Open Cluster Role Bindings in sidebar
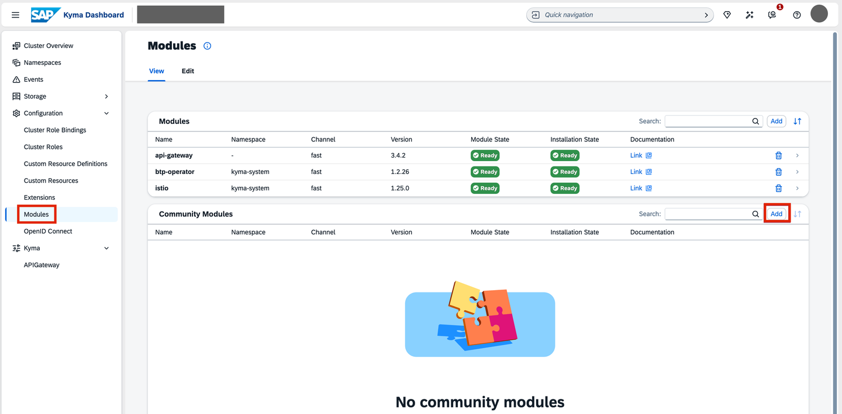 55,130
